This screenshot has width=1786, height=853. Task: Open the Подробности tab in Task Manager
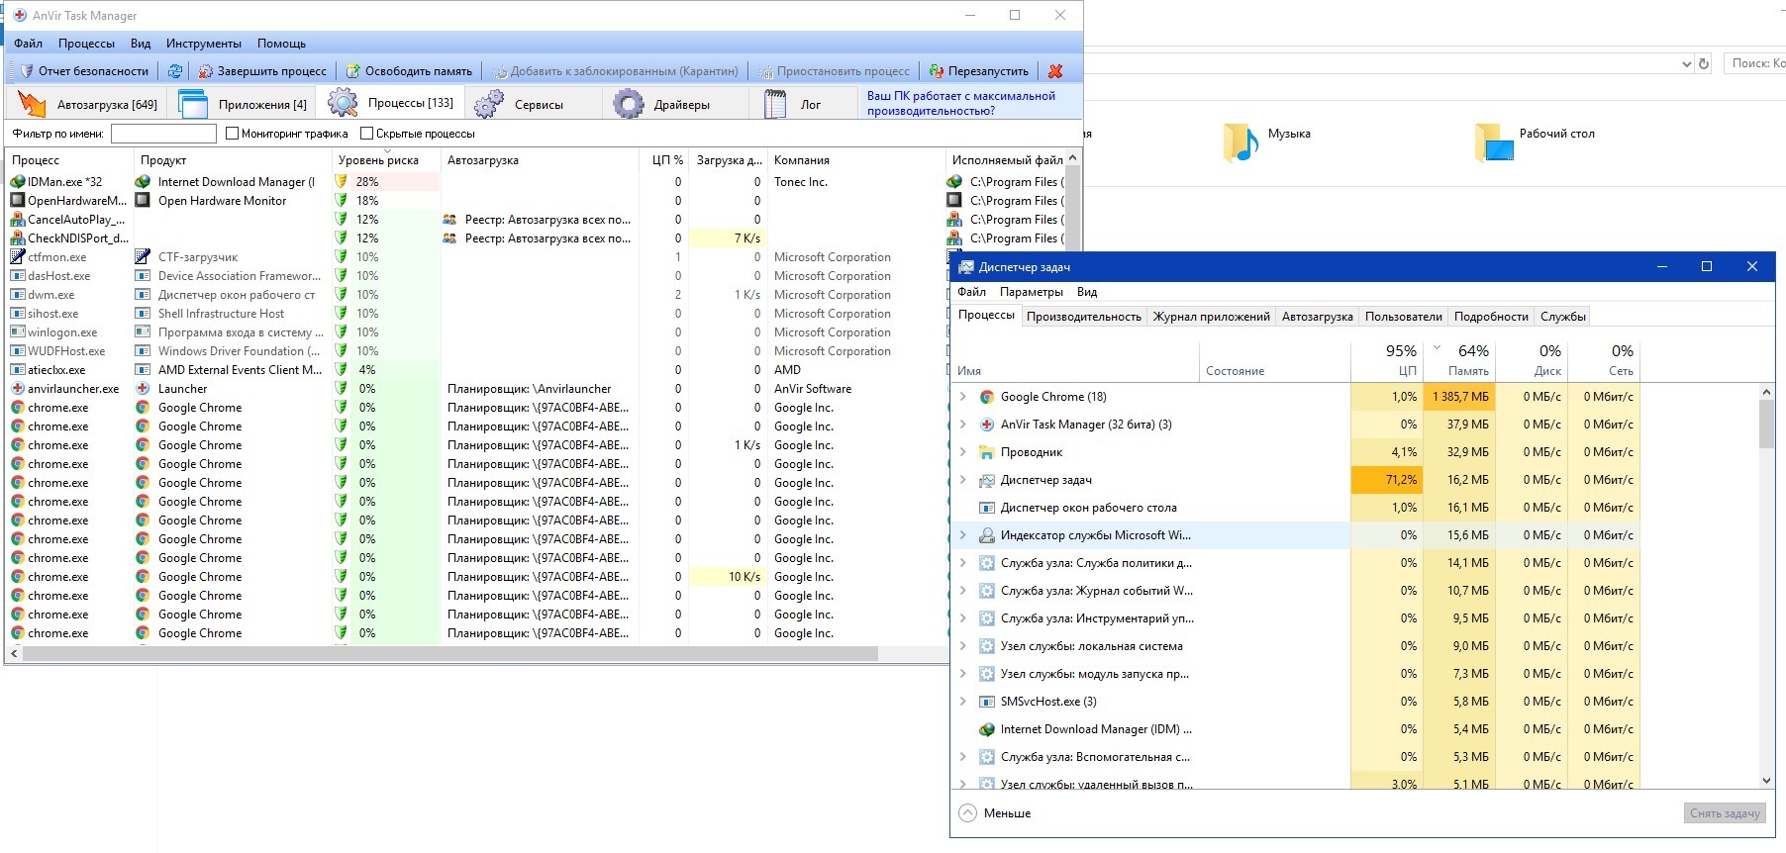pyautogui.click(x=1491, y=317)
